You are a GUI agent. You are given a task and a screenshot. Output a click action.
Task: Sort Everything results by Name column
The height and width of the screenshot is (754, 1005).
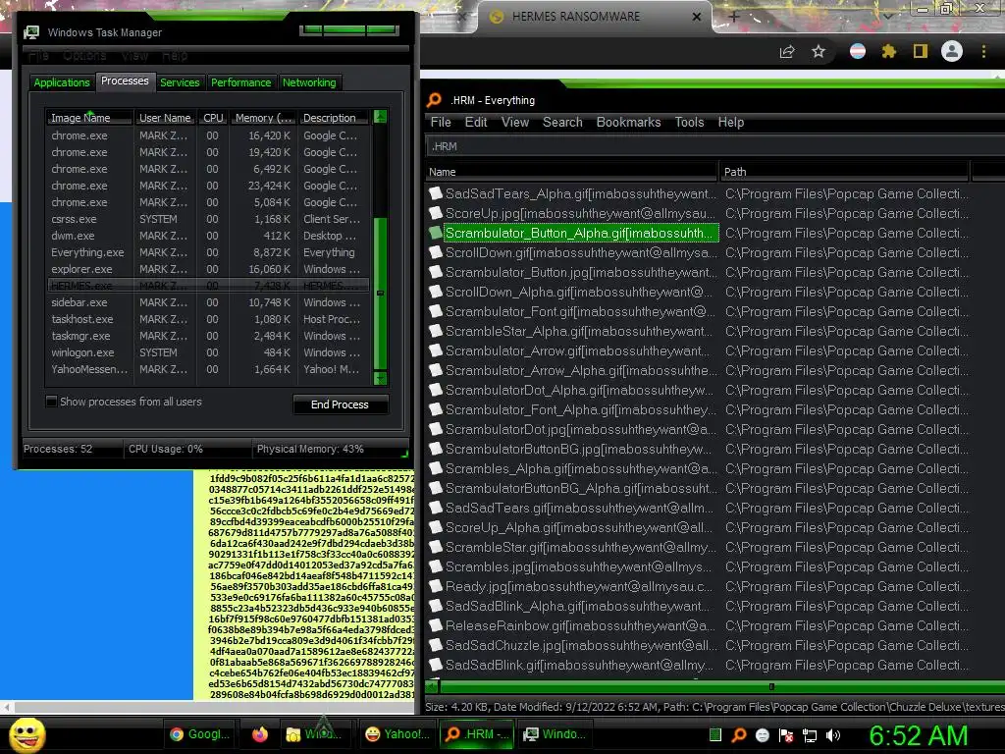(x=572, y=172)
